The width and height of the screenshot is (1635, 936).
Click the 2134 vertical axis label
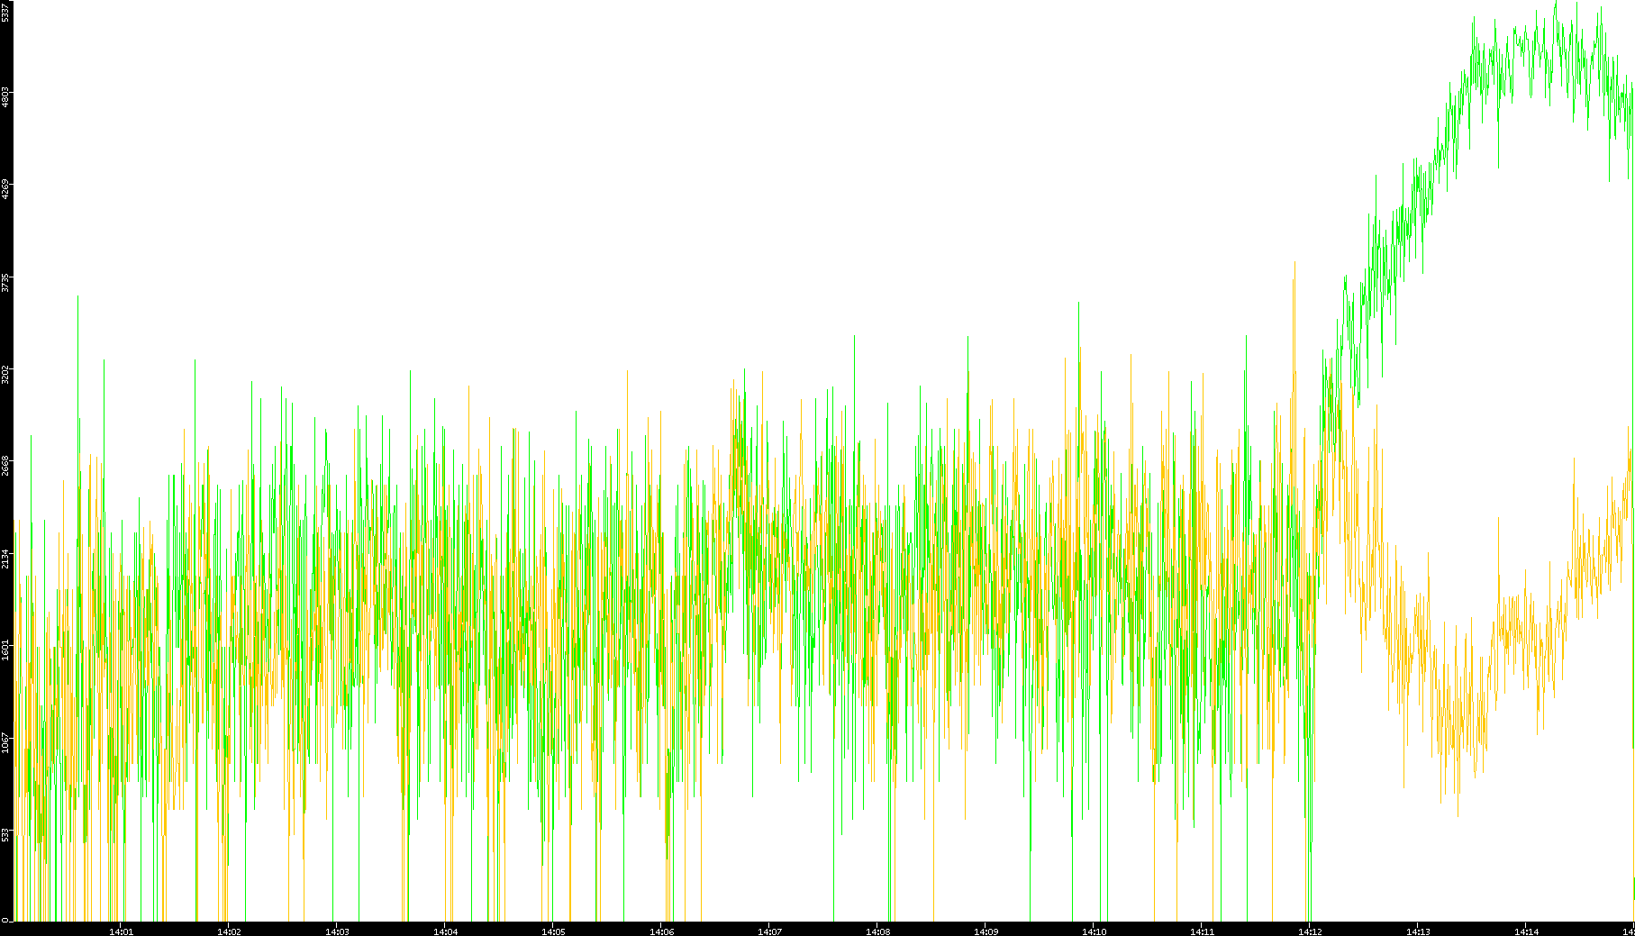click(5, 559)
